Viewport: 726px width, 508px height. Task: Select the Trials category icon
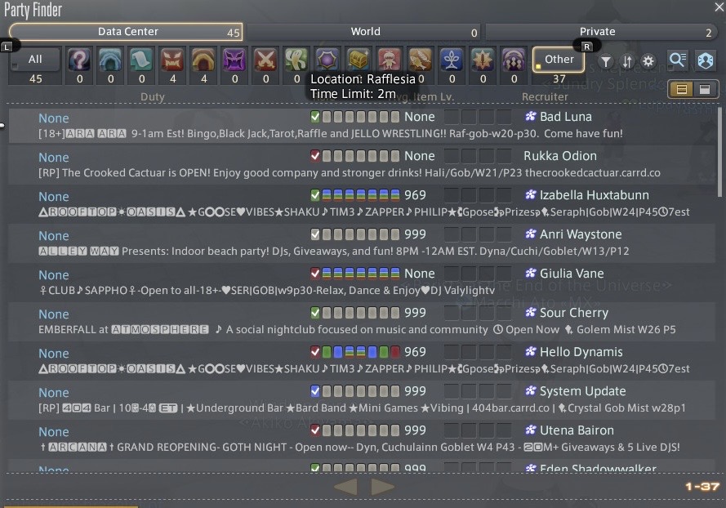tap(172, 60)
